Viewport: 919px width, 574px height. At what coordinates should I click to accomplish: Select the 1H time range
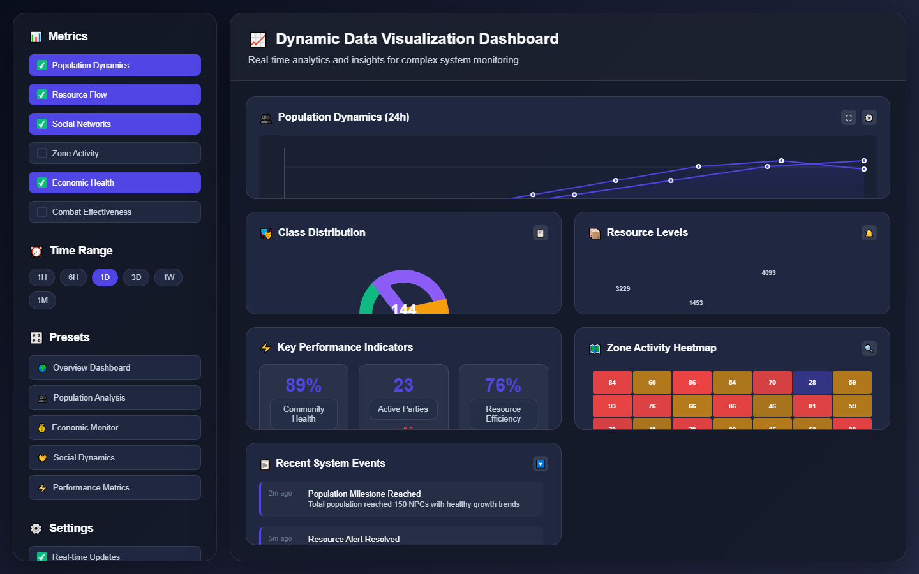click(42, 277)
